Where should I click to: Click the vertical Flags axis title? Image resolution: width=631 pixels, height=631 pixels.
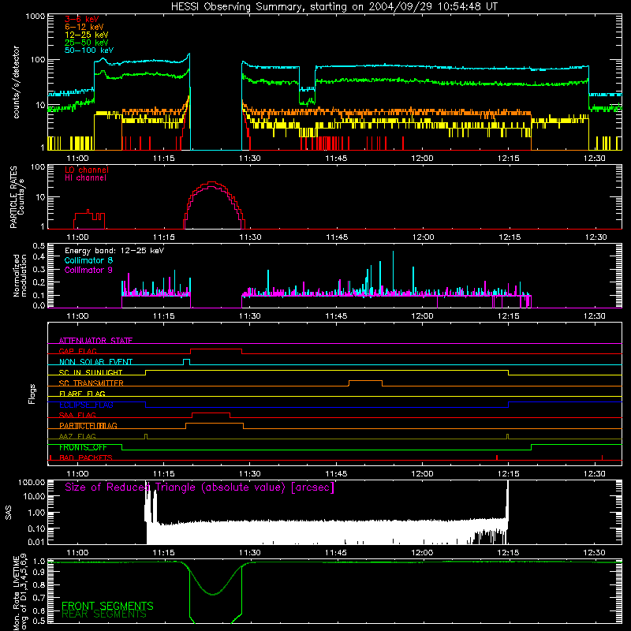tap(32, 394)
